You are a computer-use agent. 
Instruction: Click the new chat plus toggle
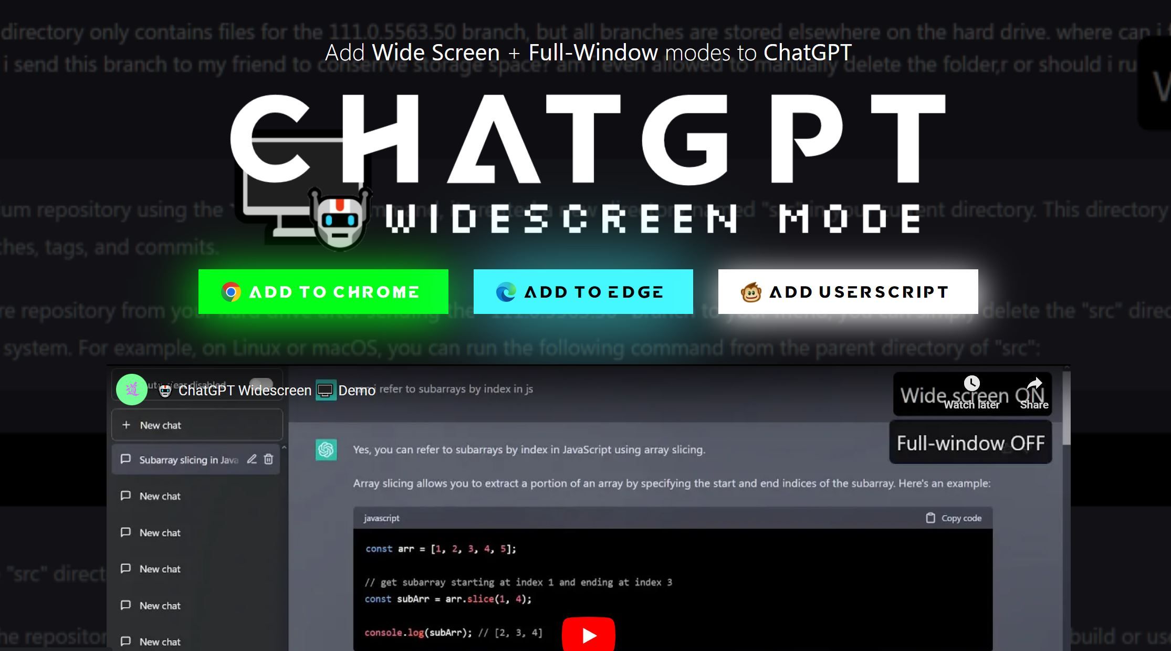pyautogui.click(x=126, y=425)
